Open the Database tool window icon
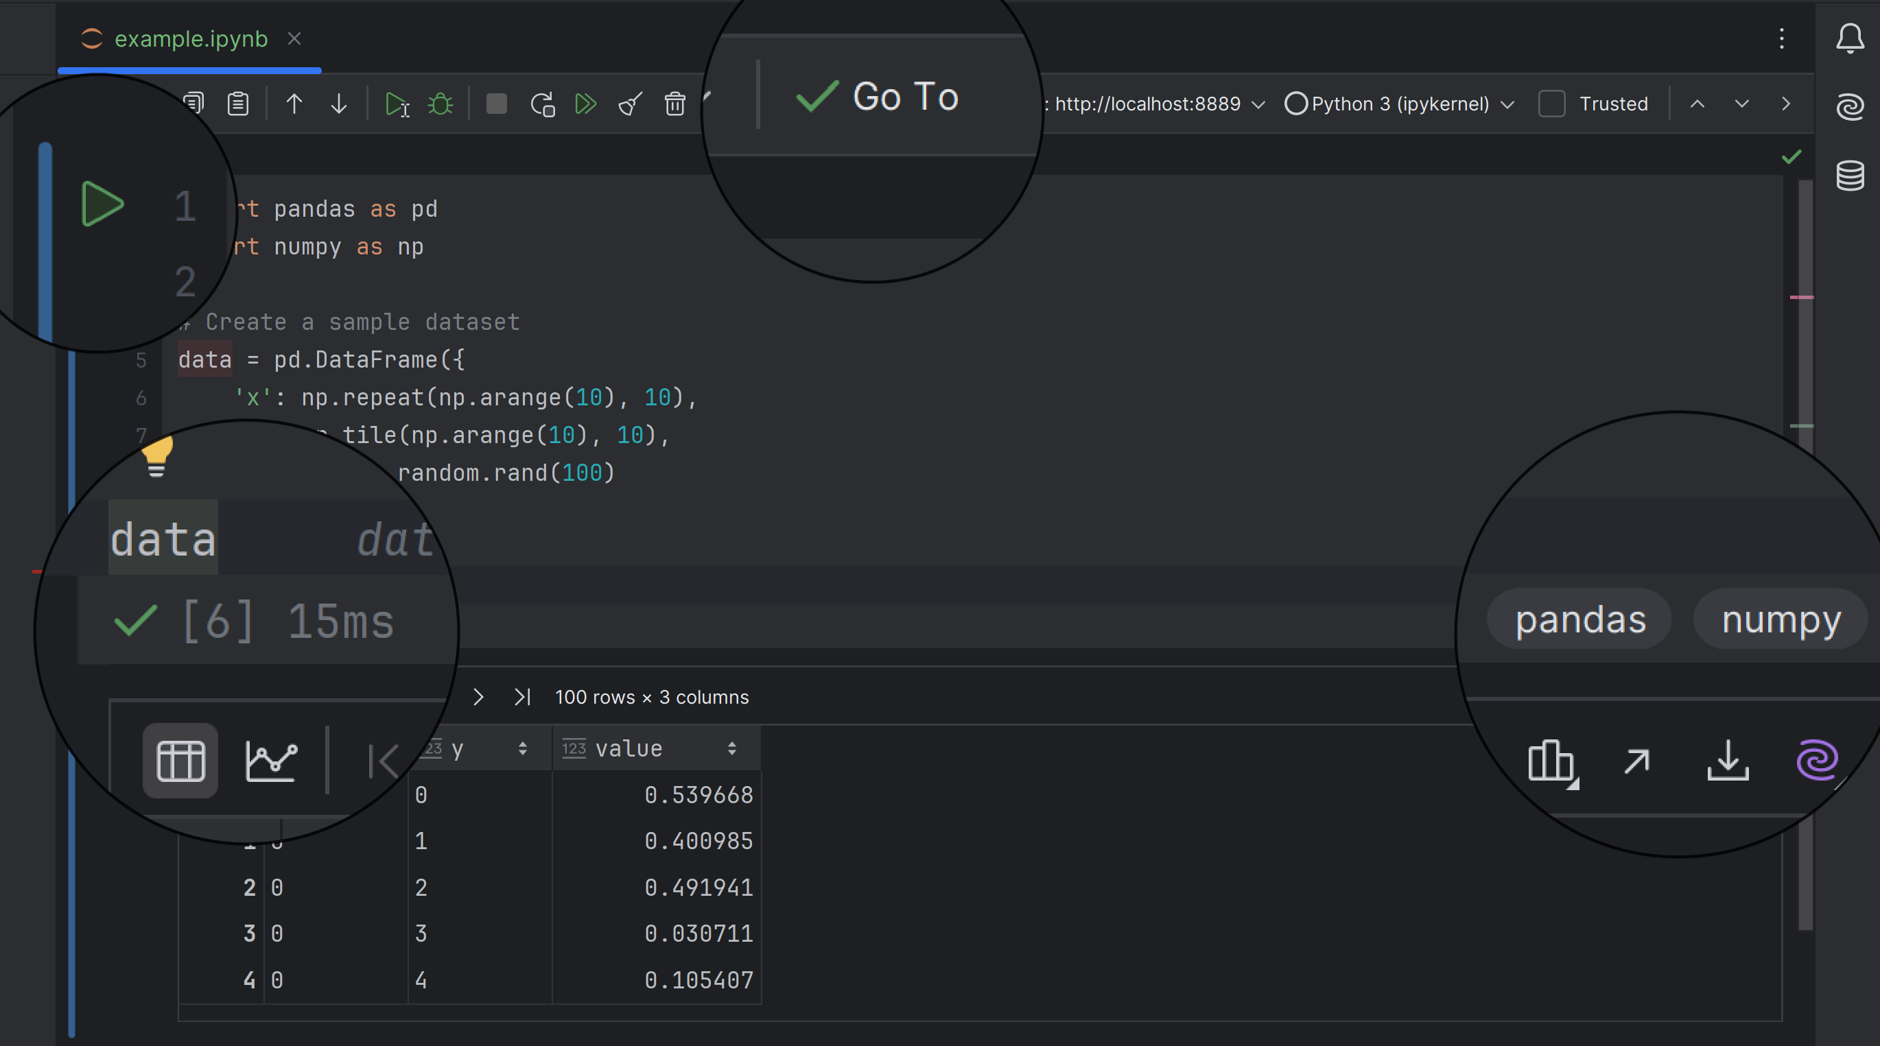Screen dimensions: 1880x1046 tap(1849, 176)
